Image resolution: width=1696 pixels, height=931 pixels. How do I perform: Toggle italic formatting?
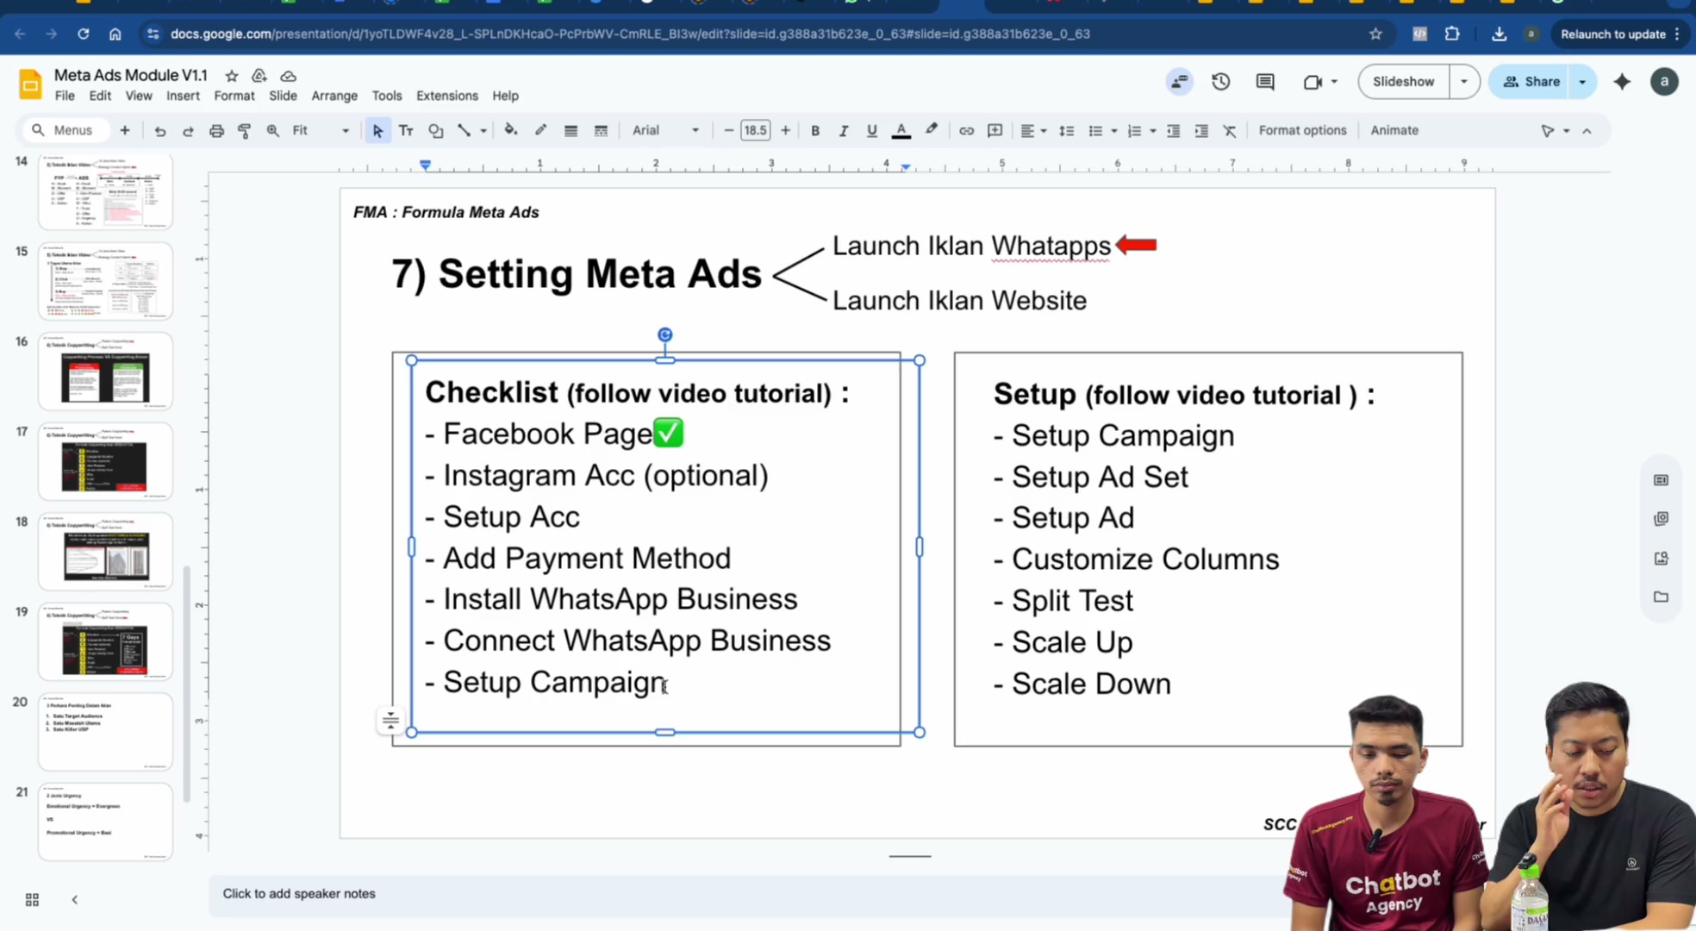point(844,131)
